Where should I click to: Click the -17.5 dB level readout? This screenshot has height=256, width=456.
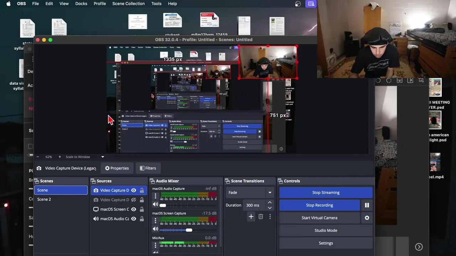click(209, 213)
